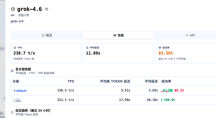Click the 平均延迟 timer icon
This screenshot has height=118, width=216.
87,48
